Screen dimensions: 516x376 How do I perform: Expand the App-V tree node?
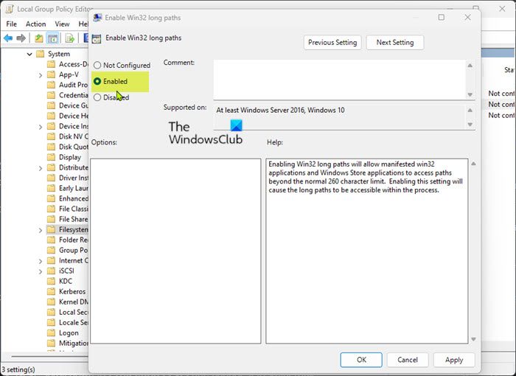click(40, 75)
